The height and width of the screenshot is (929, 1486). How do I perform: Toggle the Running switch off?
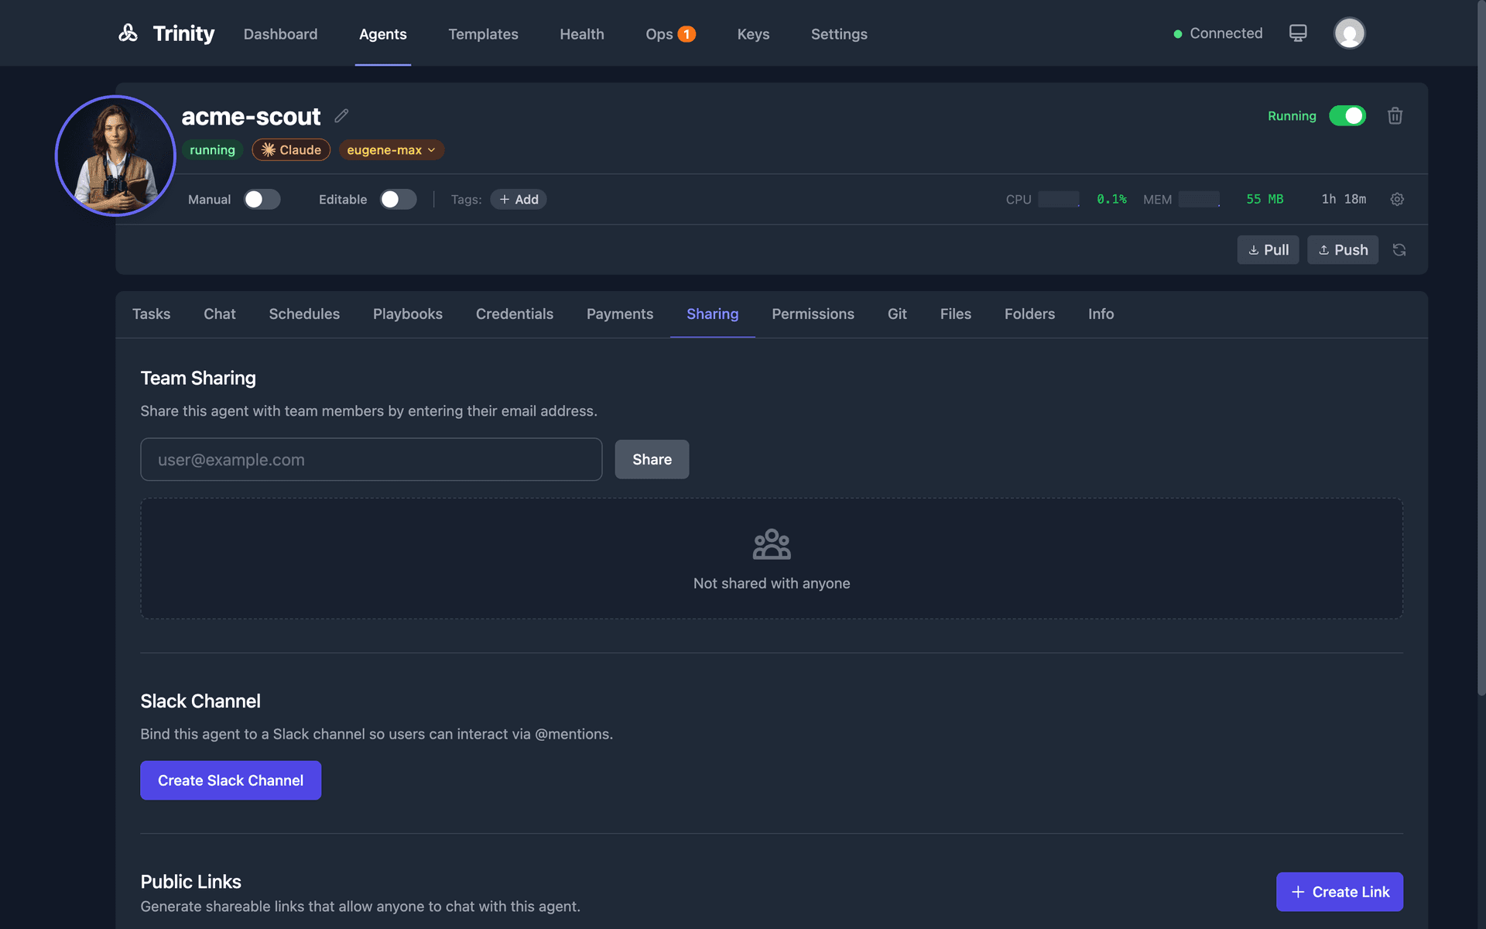[1348, 115]
